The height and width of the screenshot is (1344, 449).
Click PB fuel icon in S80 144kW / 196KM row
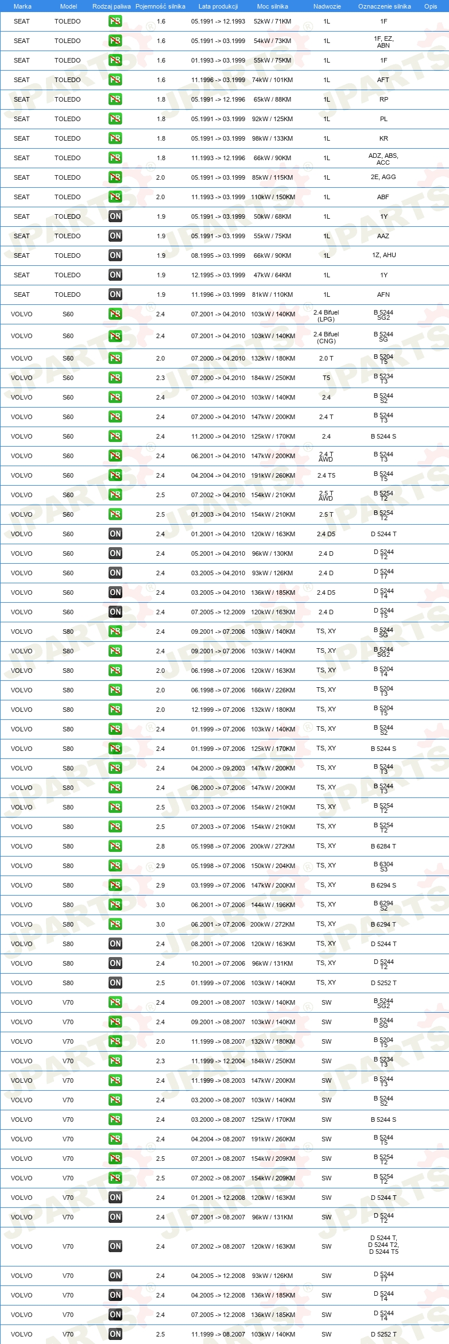(115, 905)
